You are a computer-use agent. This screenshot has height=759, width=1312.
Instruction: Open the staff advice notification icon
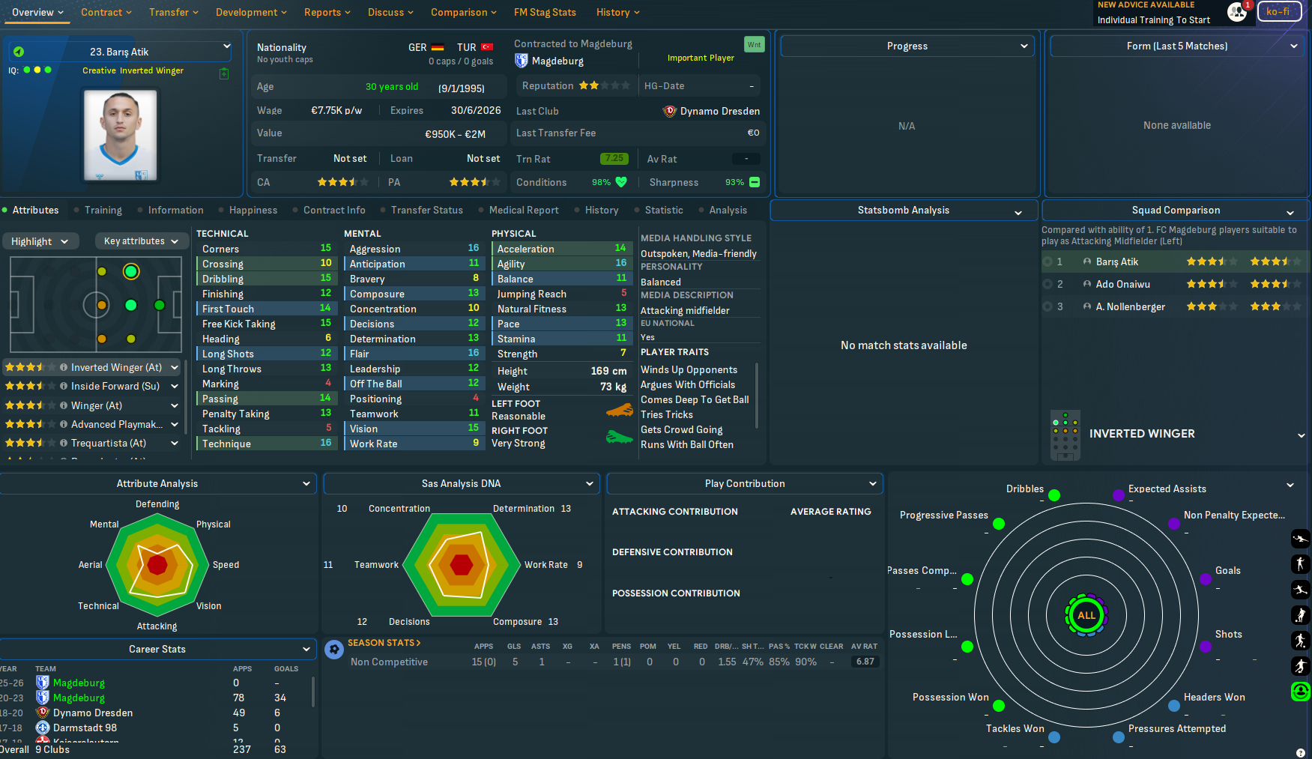tap(1237, 11)
